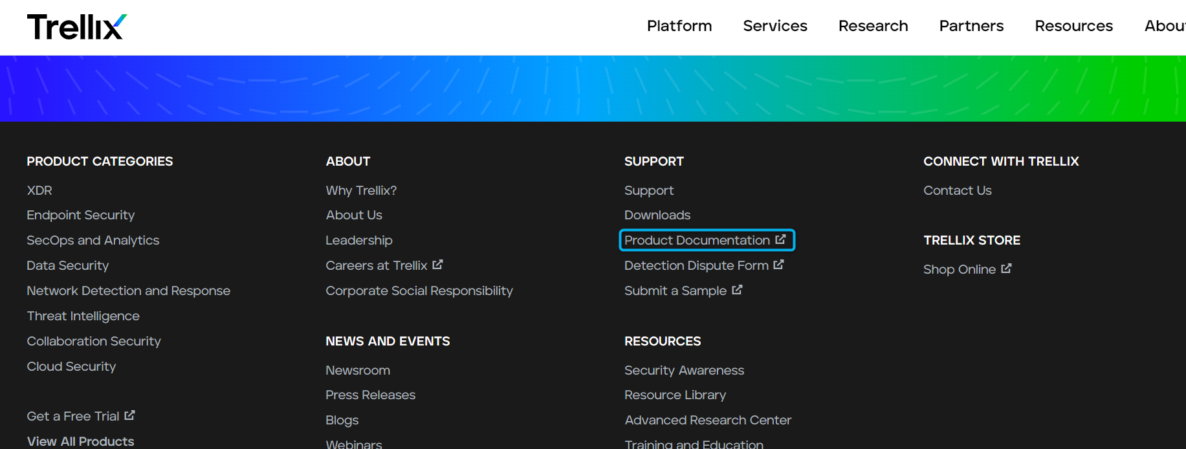Navigate to Advanced Research Center

[707, 420]
